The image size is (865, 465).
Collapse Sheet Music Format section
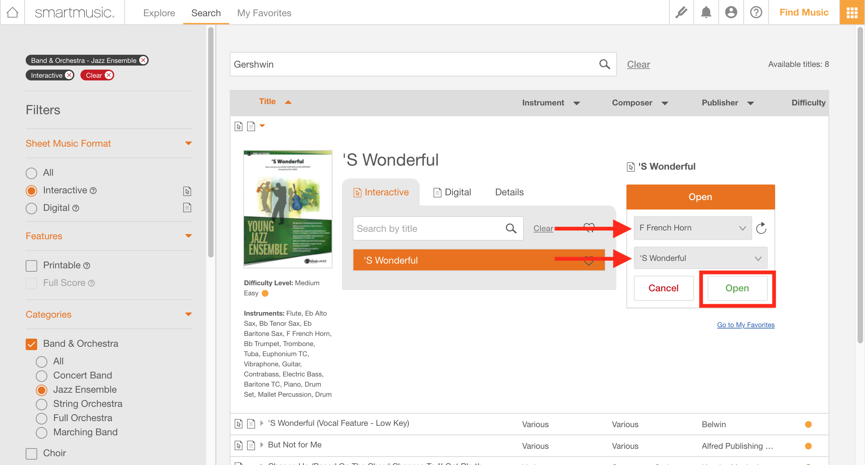click(x=189, y=143)
